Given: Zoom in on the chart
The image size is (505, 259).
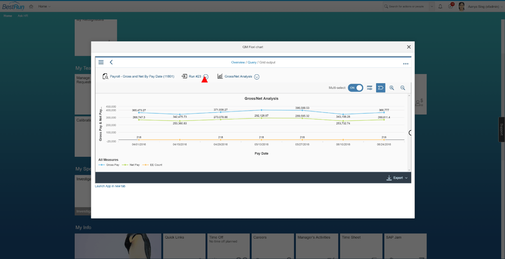Looking at the screenshot, I should click(x=391, y=88).
